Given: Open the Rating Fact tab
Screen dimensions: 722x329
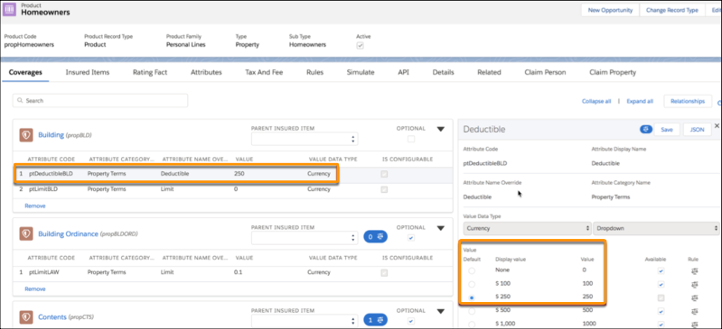Looking at the screenshot, I should click(x=150, y=72).
